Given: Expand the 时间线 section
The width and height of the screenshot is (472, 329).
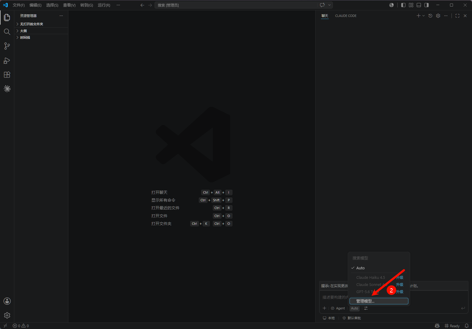Looking at the screenshot, I should (x=41, y=37).
